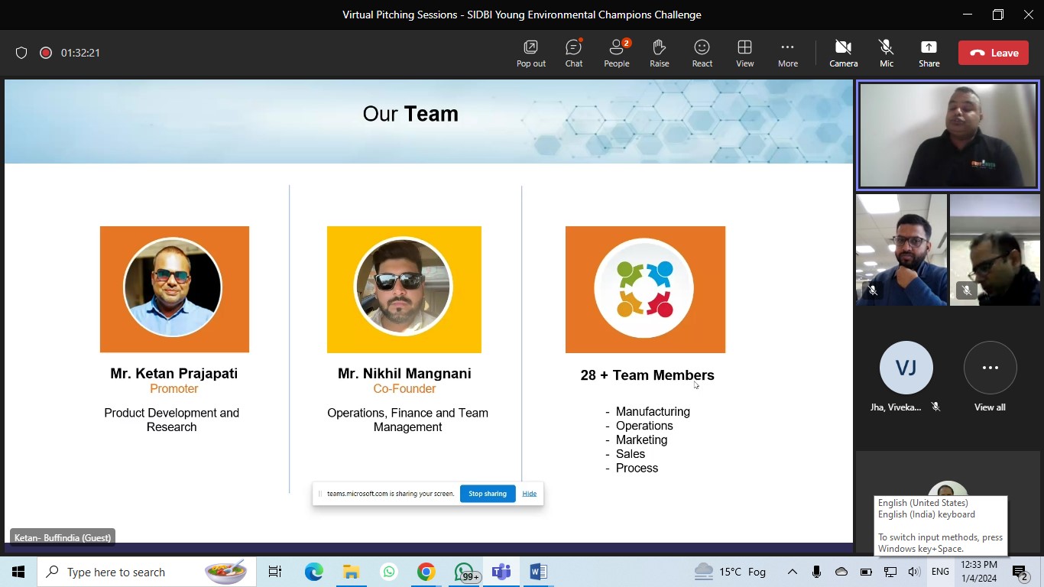Click 'Mr. Ketan Prajapati' name text

click(x=174, y=374)
